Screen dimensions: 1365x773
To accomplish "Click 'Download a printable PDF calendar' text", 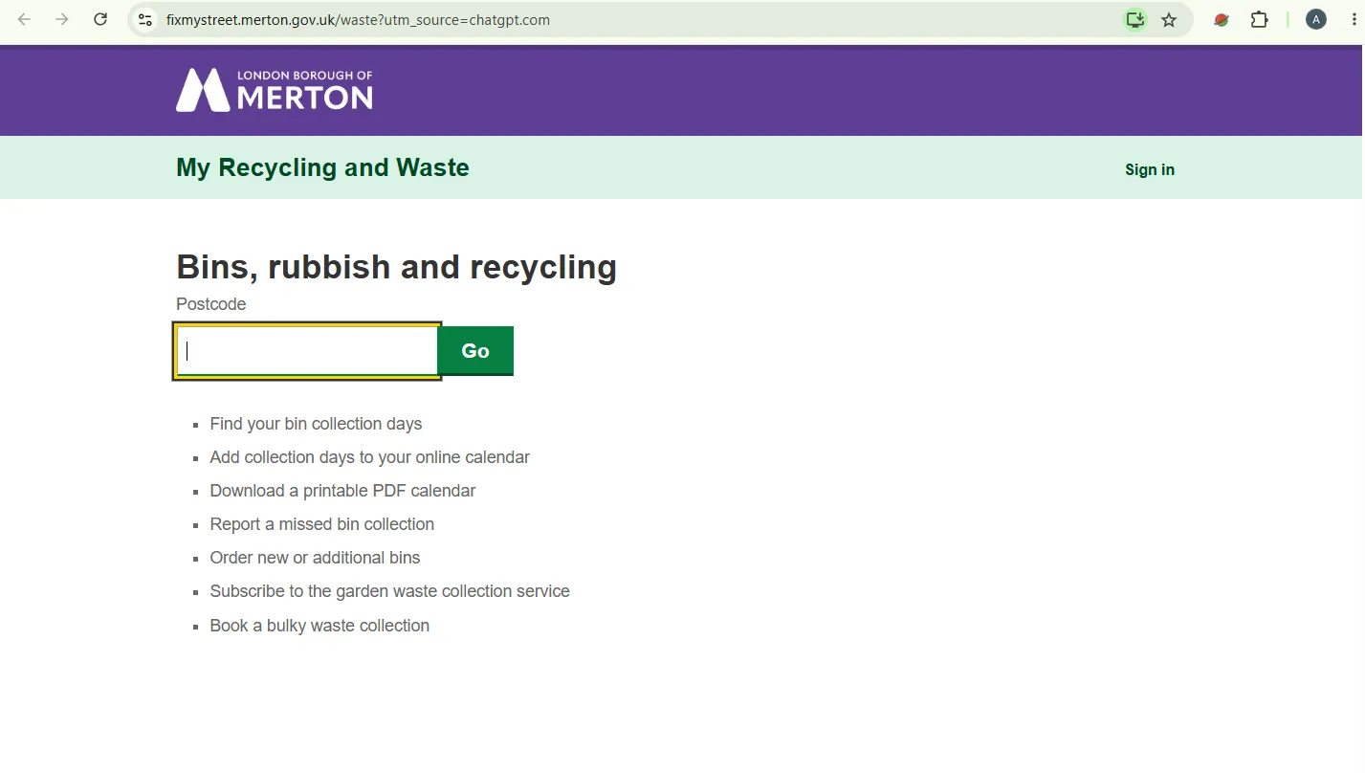I will [x=342, y=491].
